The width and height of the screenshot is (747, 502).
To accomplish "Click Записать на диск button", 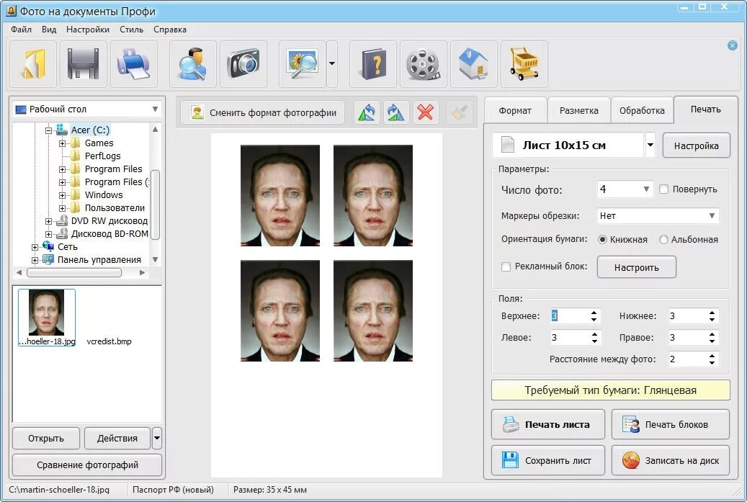I will click(671, 460).
